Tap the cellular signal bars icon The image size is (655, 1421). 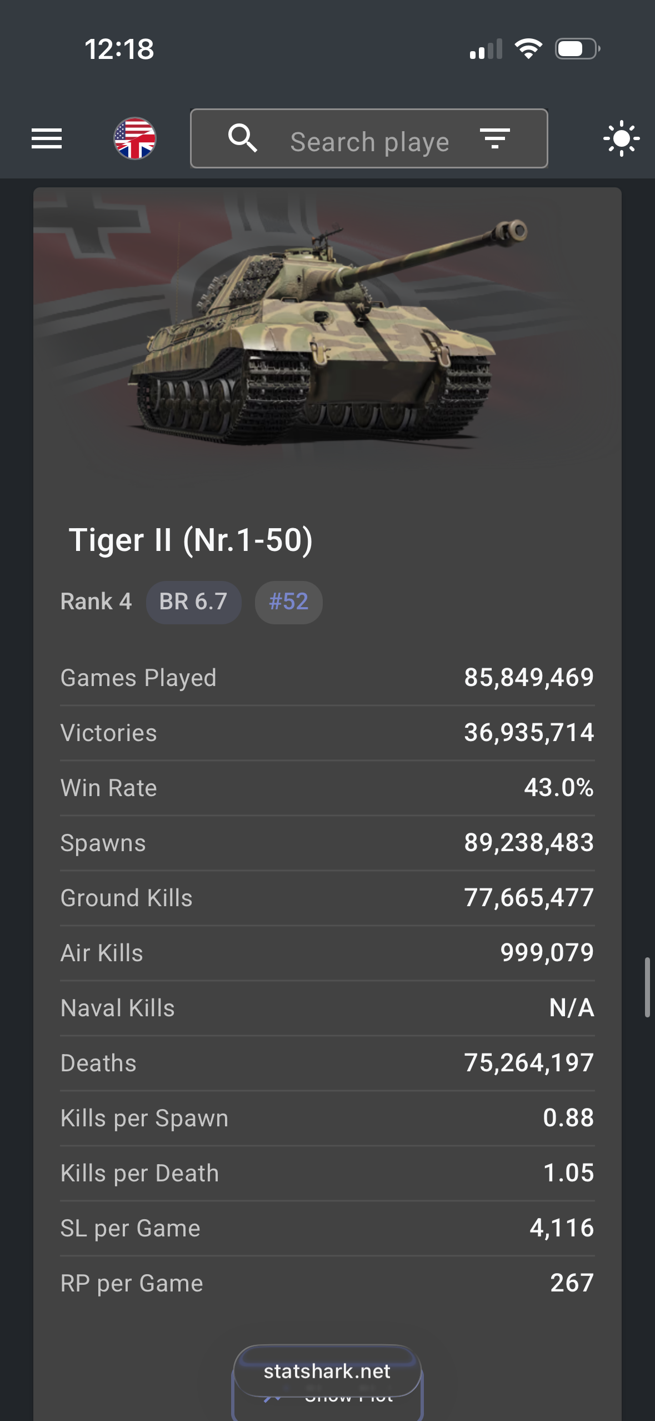pyautogui.click(x=486, y=49)
